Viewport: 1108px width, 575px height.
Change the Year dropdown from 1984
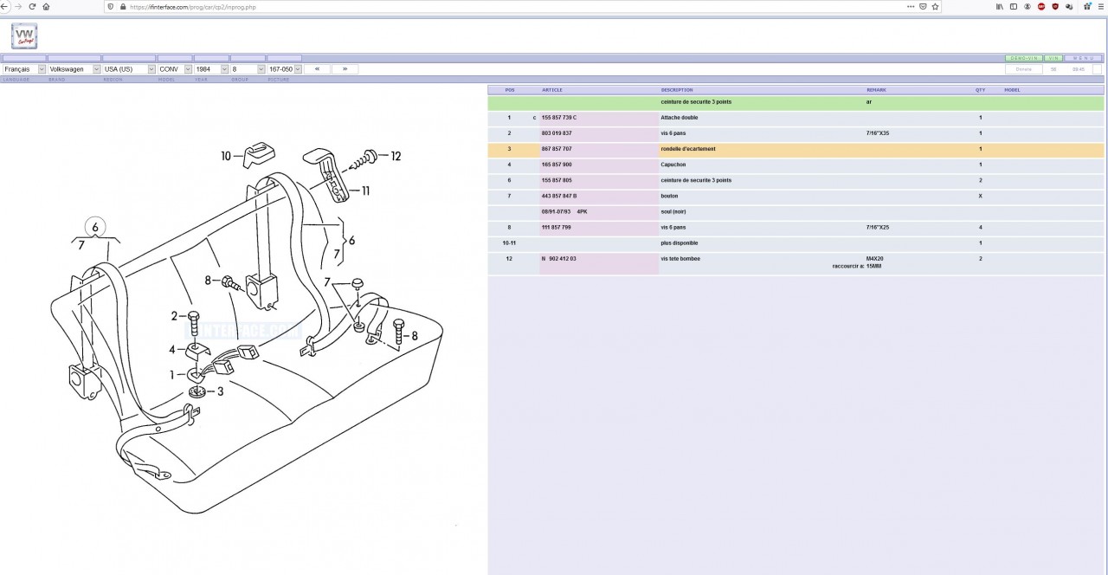211,69
